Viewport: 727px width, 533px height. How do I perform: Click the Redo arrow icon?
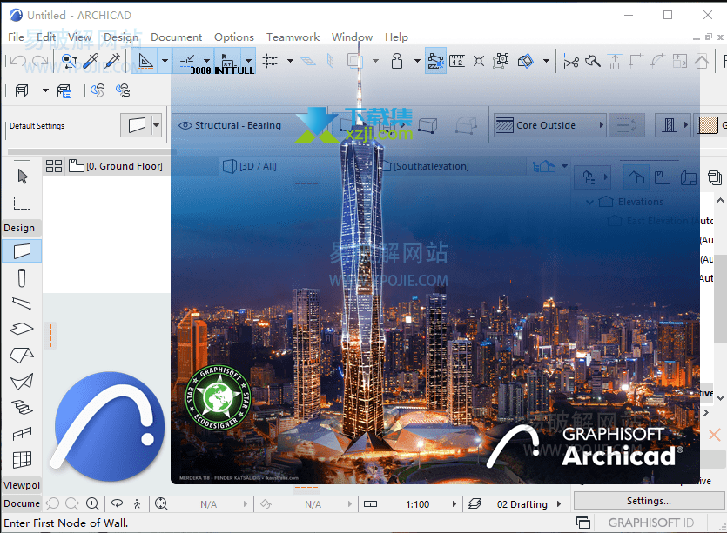coord(40,61)
